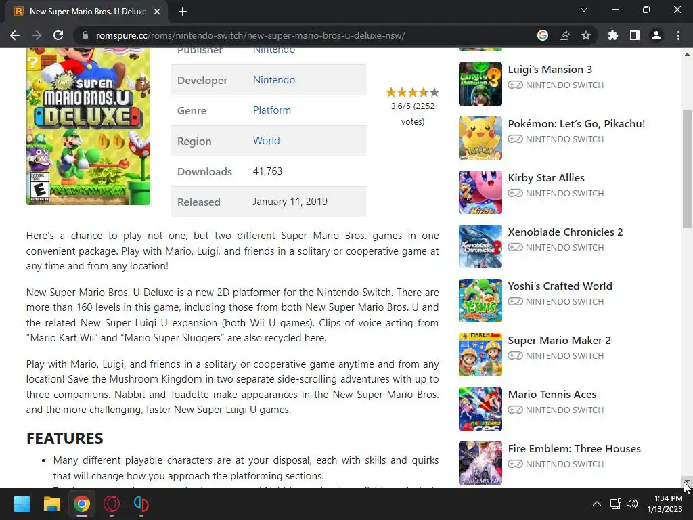Show hidden system tray icons
This screenshot has width=693, height=520.
(597, 504)
